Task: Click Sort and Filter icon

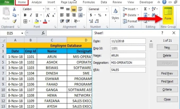Action: (x=154, y=9)
